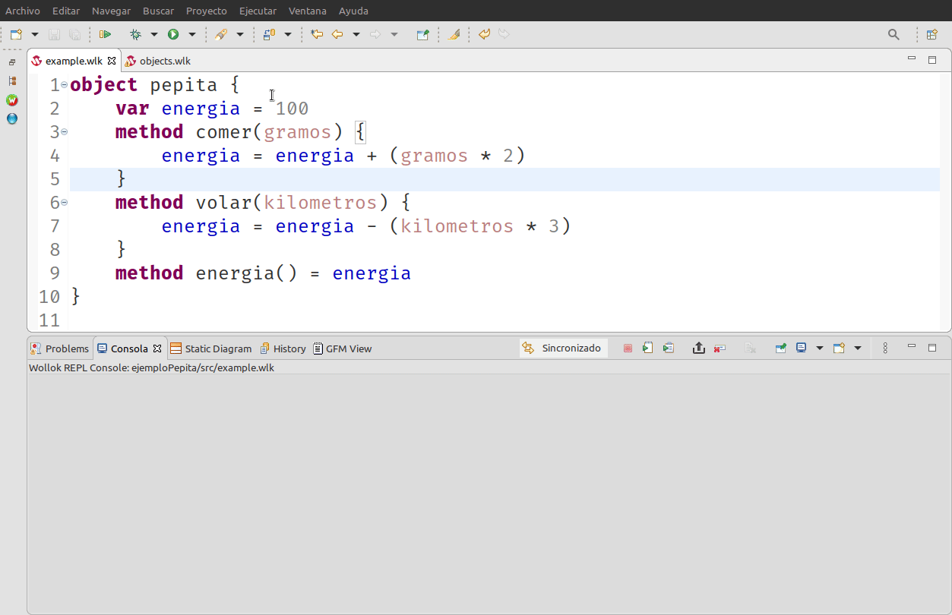This screenshot has height=615, width=952.
Task: Toggle the Sincronizado sync button
Action: point(563,348)
